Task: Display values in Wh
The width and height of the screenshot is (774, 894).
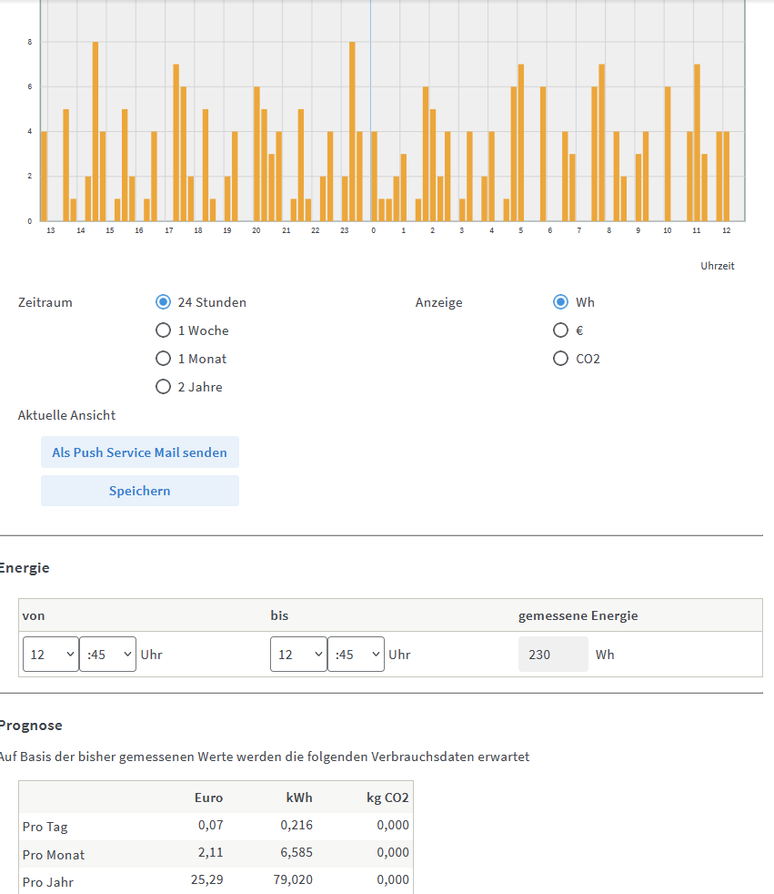Action: click(560, 302)
